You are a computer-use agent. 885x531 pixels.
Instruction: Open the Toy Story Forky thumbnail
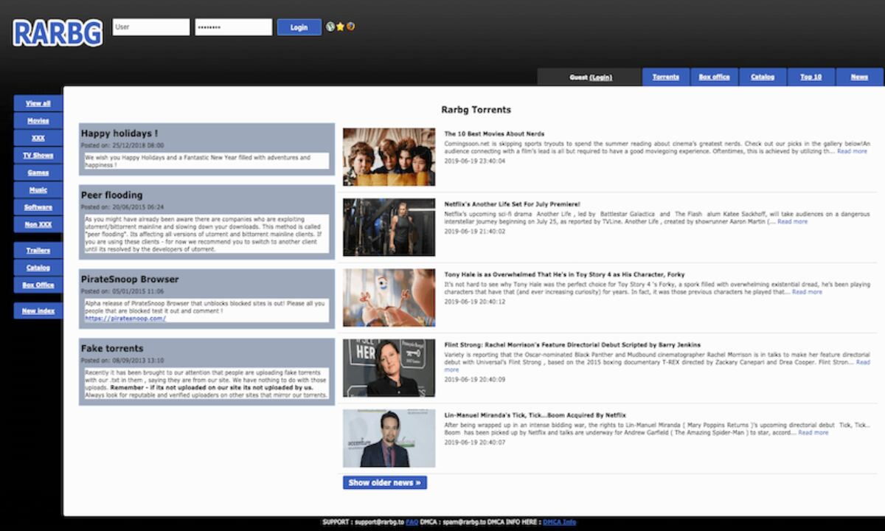click(389, 297)
